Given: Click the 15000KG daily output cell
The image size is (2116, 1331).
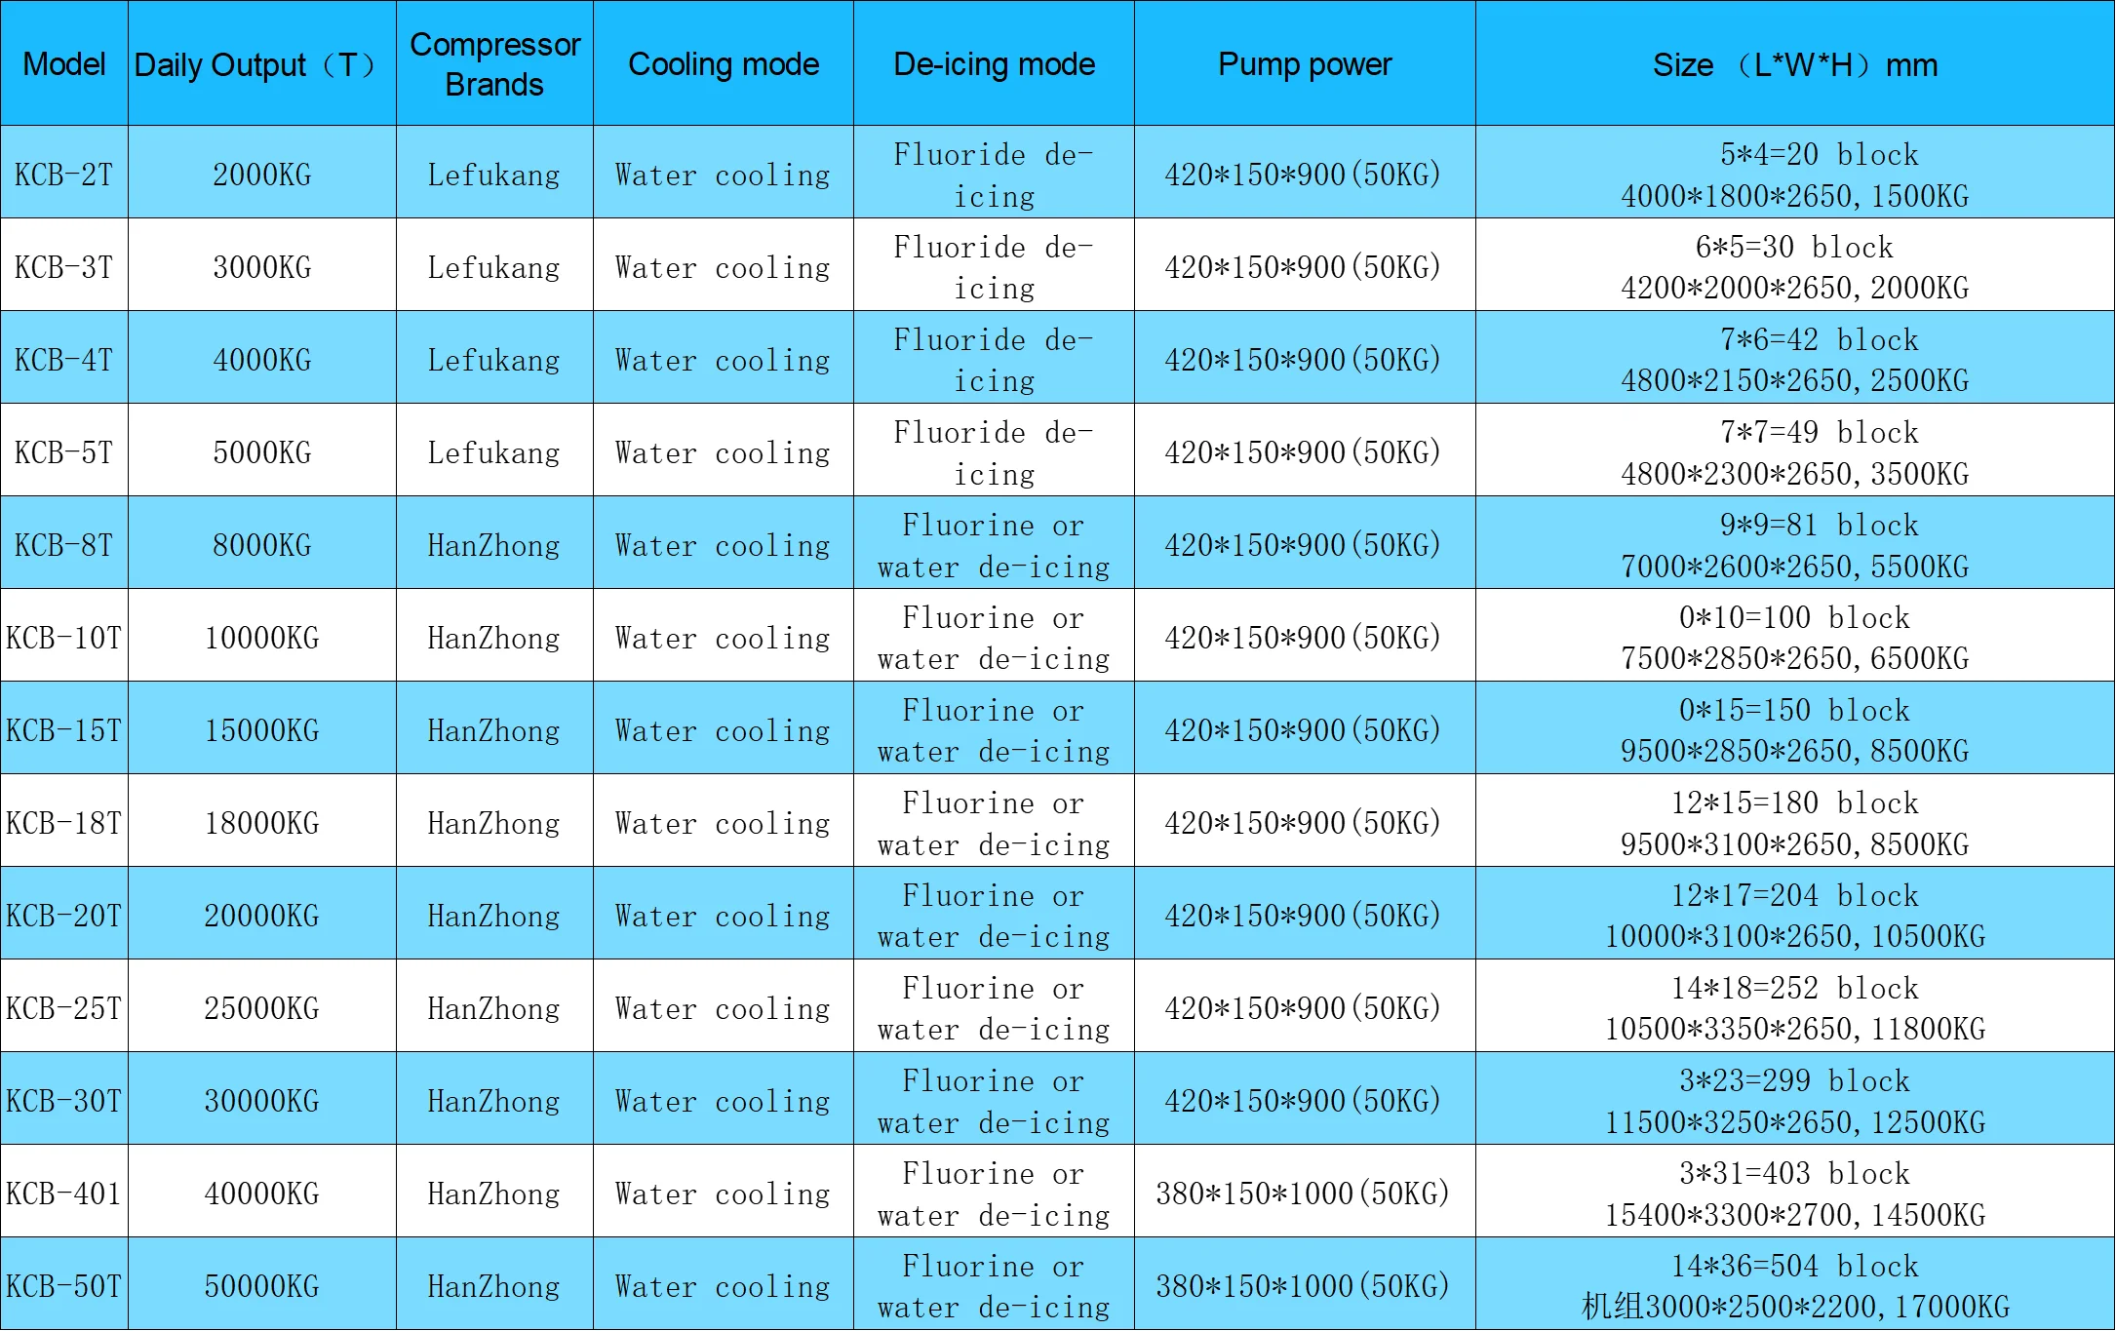Looking at the screenshot, I should coord(261,730).
